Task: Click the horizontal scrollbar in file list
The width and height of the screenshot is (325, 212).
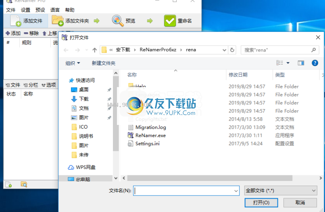Action: pyautogui.click(x=210, y=178)
